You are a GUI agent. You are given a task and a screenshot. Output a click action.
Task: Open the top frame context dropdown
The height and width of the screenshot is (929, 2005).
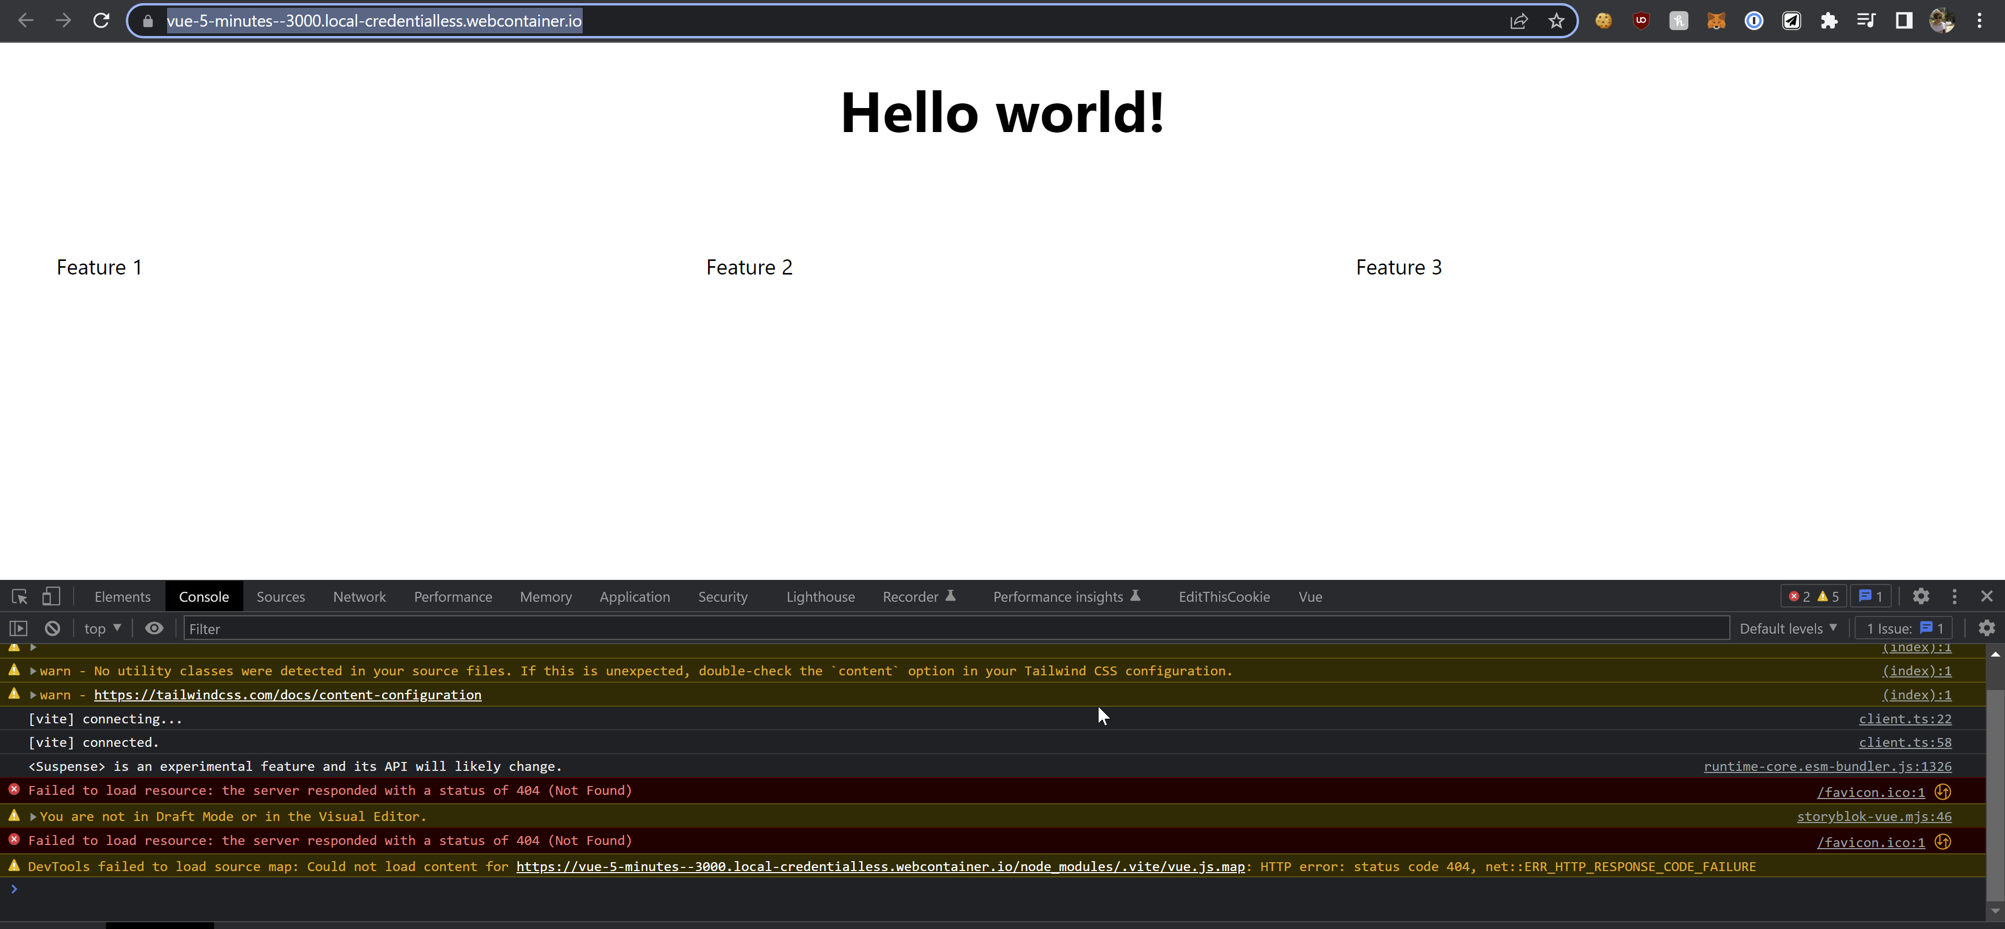tap(101, 628)
